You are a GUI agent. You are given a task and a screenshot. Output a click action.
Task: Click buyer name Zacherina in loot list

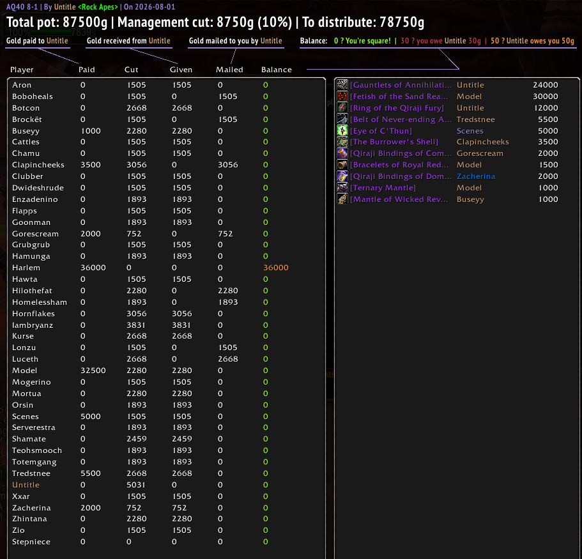point(476,176)
